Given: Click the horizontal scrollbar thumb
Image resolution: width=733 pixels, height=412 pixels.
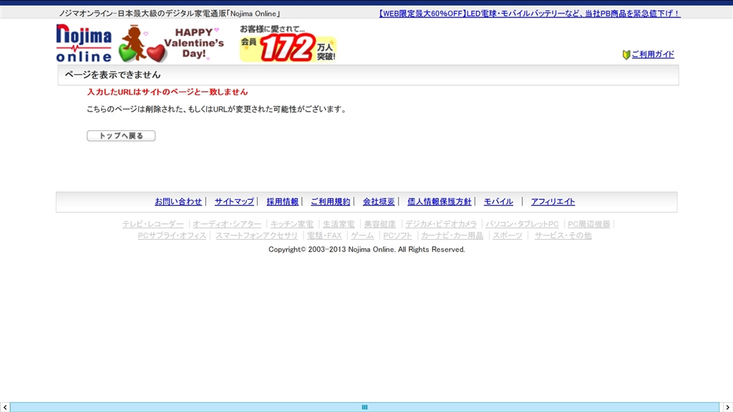Looking at the screenshot, I should [x=364, y=407].
